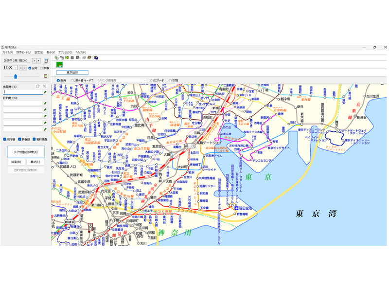Click the time stepper arrow next to 12:00

pyautogui.click(x=22, y=68)
